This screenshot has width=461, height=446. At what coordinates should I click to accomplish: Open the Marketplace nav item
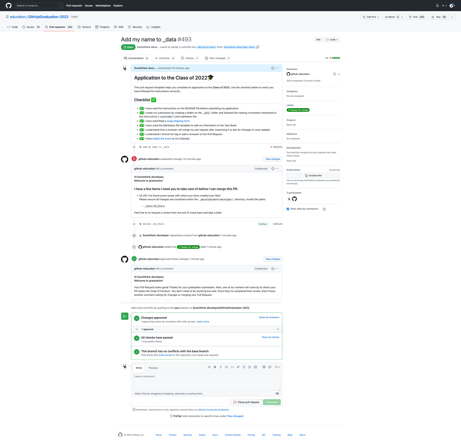pyautogui.click(x=103, y=6)
